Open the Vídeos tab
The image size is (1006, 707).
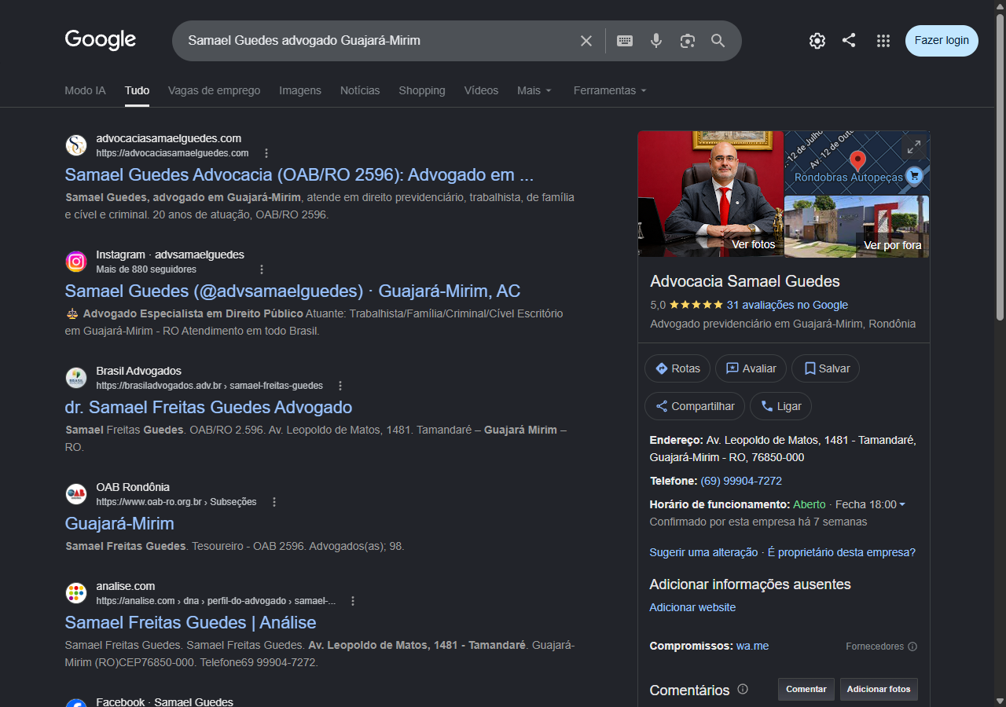coord(481,90)
